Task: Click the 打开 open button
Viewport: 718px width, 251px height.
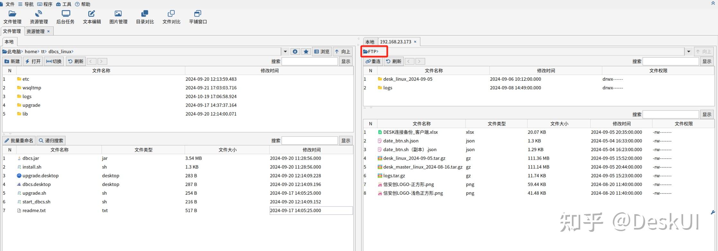Action: coord(33,61)
